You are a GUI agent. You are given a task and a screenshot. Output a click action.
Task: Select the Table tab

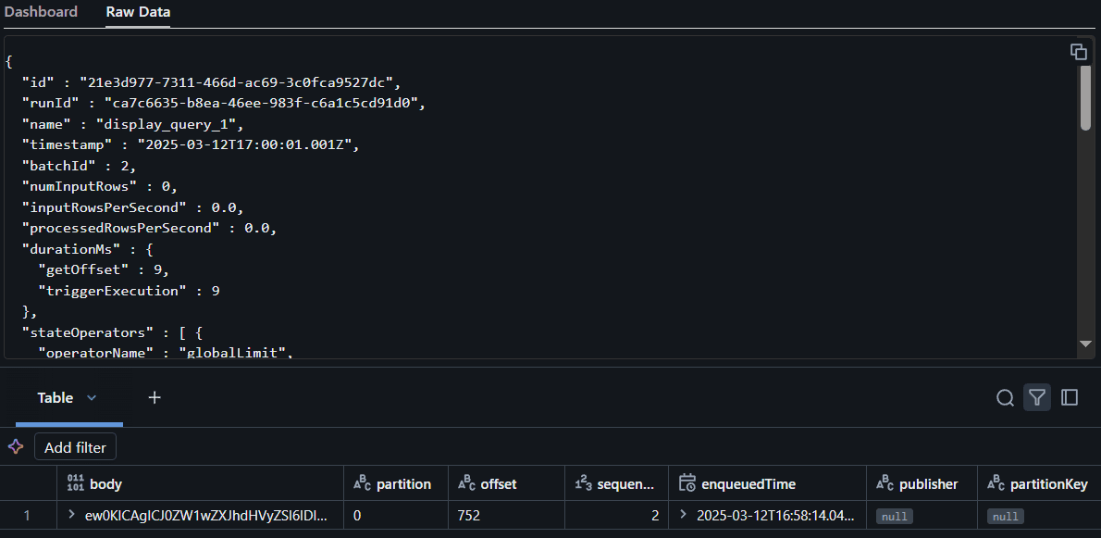(56, 398)
